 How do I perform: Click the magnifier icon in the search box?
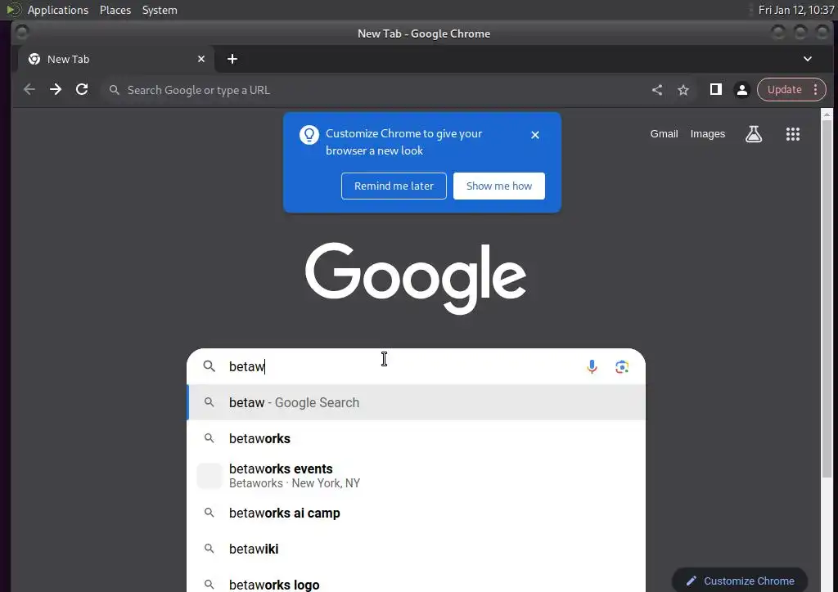coord(209,366)
